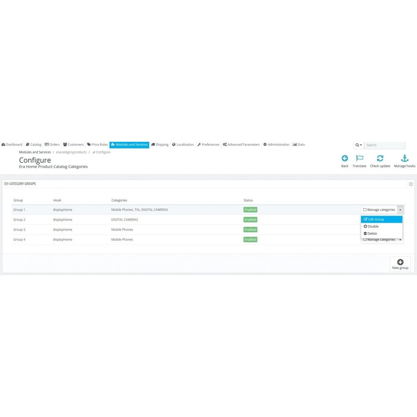Screen dimensions: 417x417
Task: Click the Enabled status badge for Group 2
Action: click(x=250, y=220)
